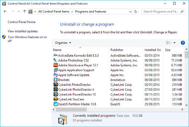Click the installed programs disc box icon
Image resolution: width=189 pixels, height=127 pixels.
pos(63,119)
